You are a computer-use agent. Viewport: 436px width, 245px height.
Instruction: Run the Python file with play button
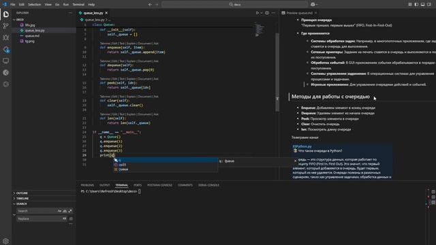point(258,13)
